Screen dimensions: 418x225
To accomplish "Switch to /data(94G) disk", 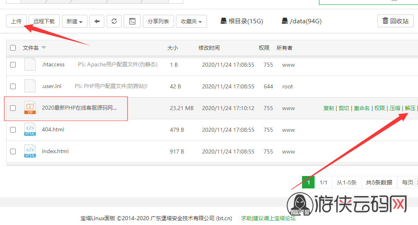I will (x=302, y=21).
